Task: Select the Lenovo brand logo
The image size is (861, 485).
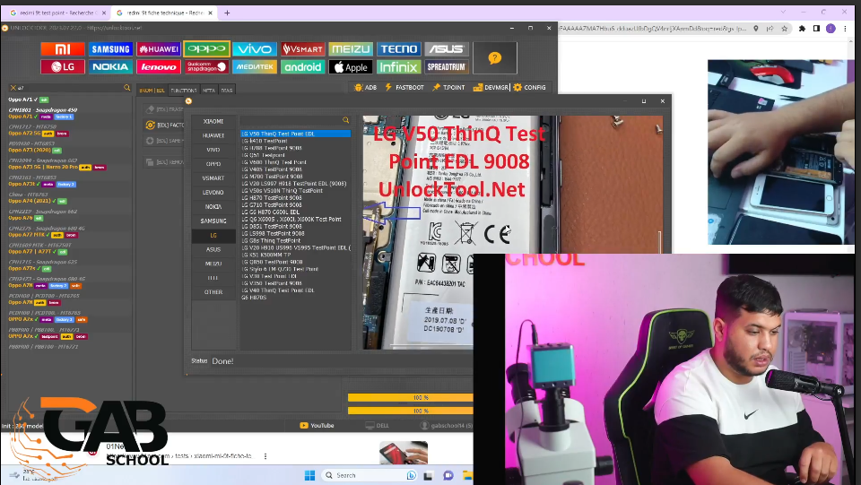Action: click(158, 67)
